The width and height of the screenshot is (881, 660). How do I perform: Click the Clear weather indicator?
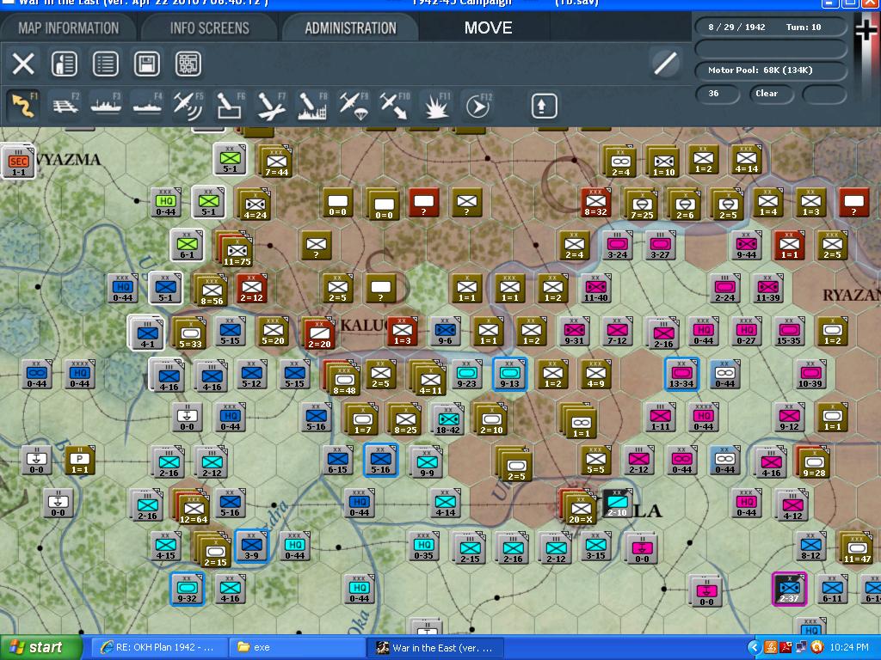click(771, 94)
